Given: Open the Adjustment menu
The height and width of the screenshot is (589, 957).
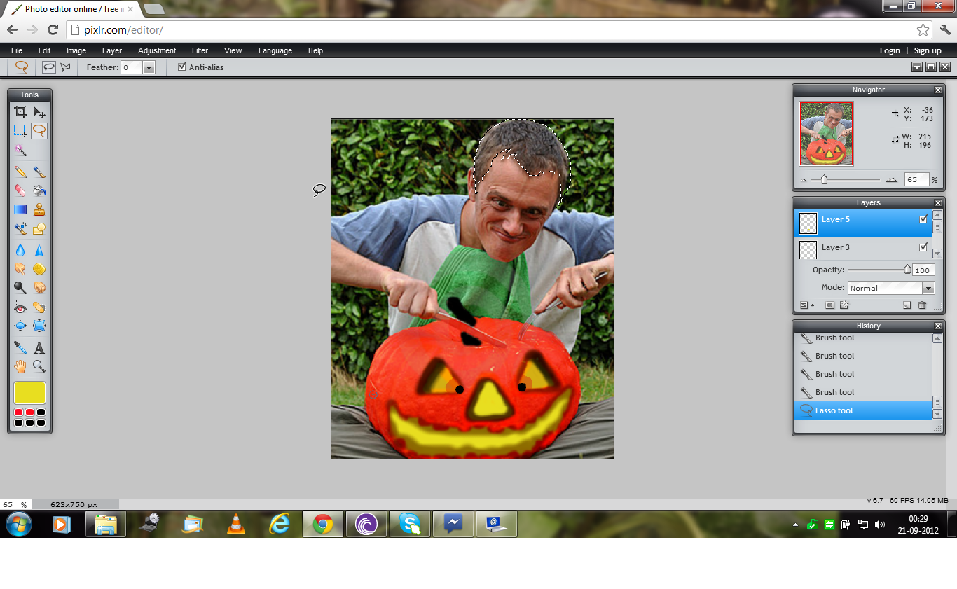Looking at the screenshot, I should tap(157, 50).
